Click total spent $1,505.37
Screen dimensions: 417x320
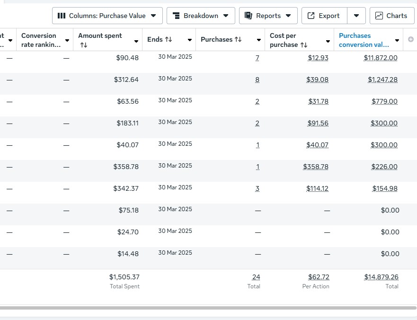point(124,277)
